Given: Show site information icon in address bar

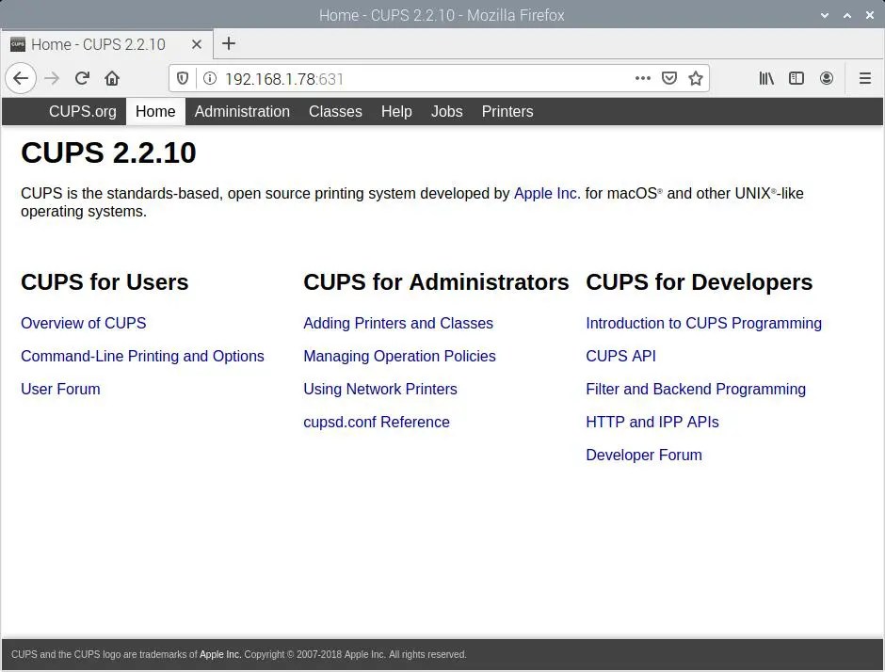Looking at the screenshot, I should pos(210,78).
